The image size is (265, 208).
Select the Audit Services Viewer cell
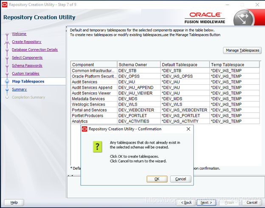pyautogui.click(x=94, y=93)
